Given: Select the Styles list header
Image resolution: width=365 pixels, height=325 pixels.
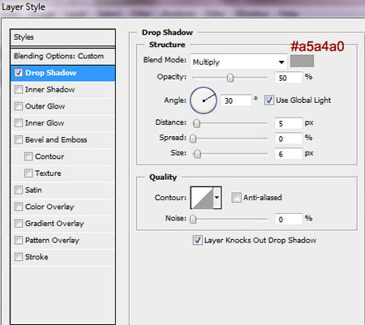Looking at the screenshot, I should 62,37.
